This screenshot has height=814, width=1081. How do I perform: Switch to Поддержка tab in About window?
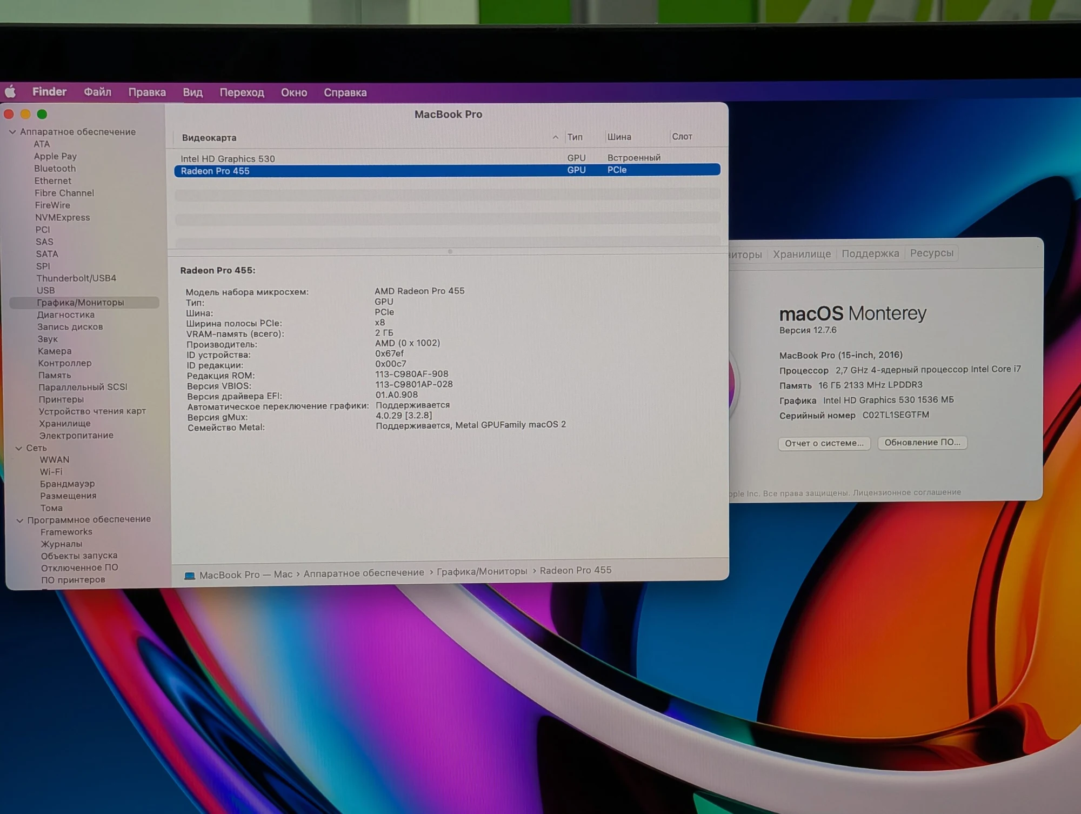870,253
